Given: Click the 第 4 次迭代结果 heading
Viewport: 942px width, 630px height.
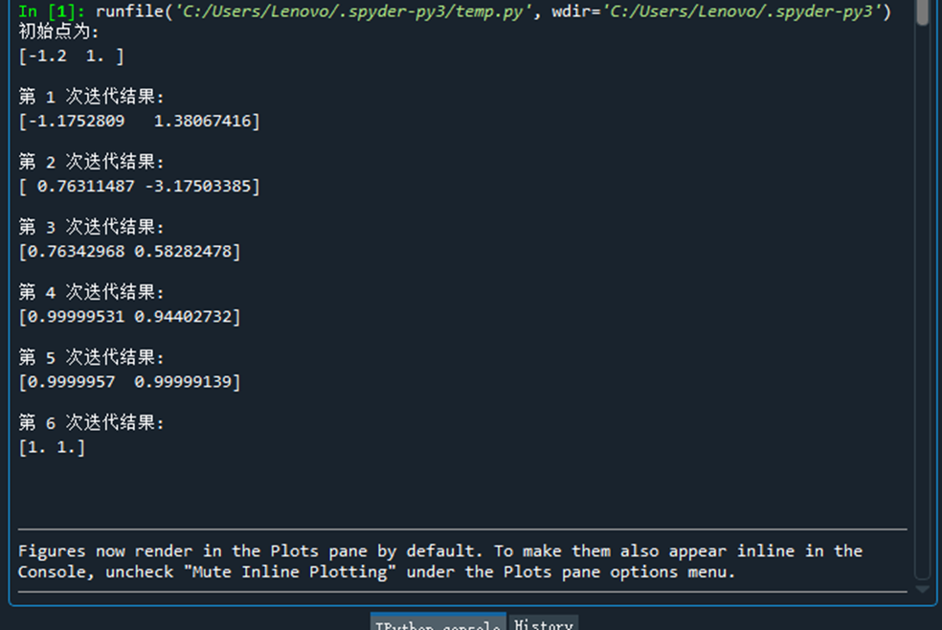Looking at the screenshot, I should point(91,292).
